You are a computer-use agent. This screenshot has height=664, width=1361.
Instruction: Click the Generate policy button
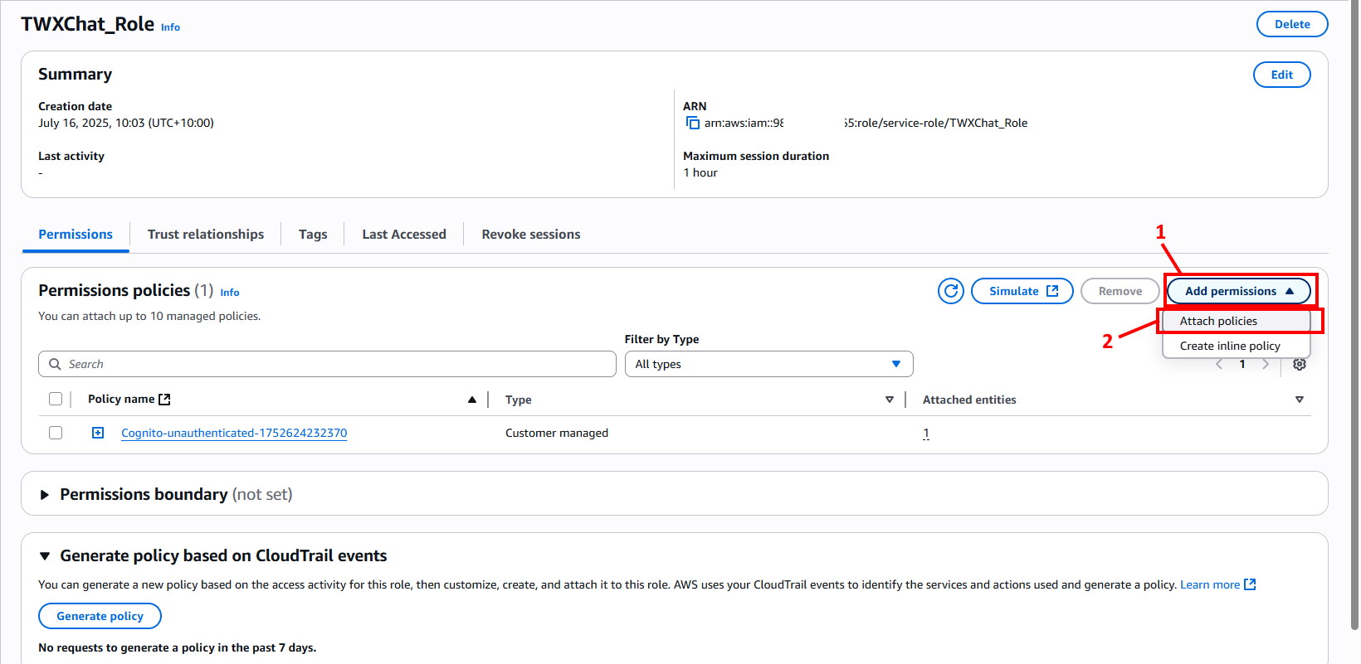100,616
